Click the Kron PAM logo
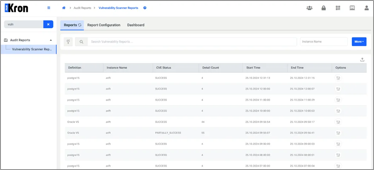The height and width of the screenshot is (170, 374). coord(17,8)
